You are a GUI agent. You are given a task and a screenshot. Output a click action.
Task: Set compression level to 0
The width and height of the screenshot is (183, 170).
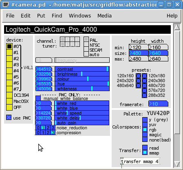coord(38,133)
